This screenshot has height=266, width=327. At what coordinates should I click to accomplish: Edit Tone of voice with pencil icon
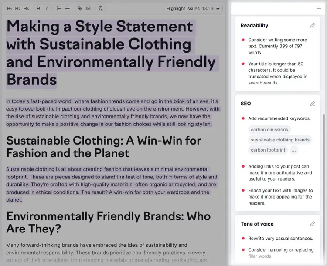click(x=313, y=224)
